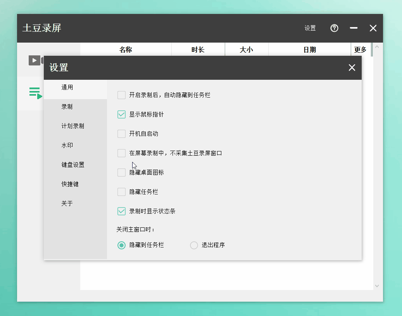This screenshot has height=316, width=402.
Task: Uncheck 显示鼠标指针 checkbox
Action: [x=121, y=115]
